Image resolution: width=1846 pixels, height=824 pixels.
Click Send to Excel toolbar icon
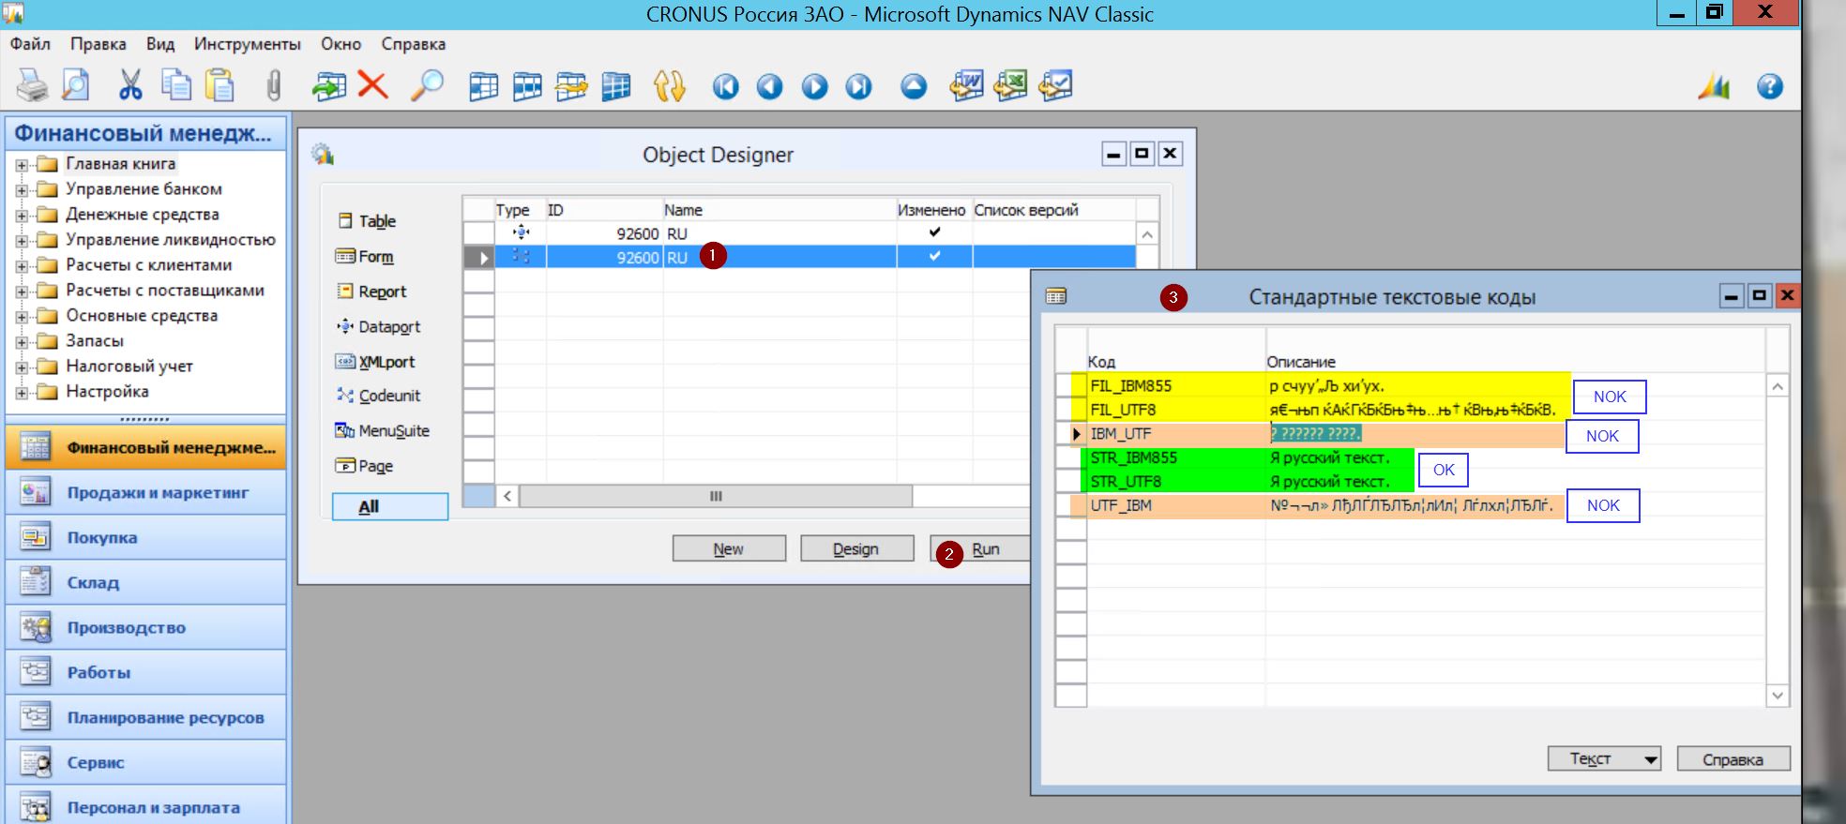(1011, 86)
